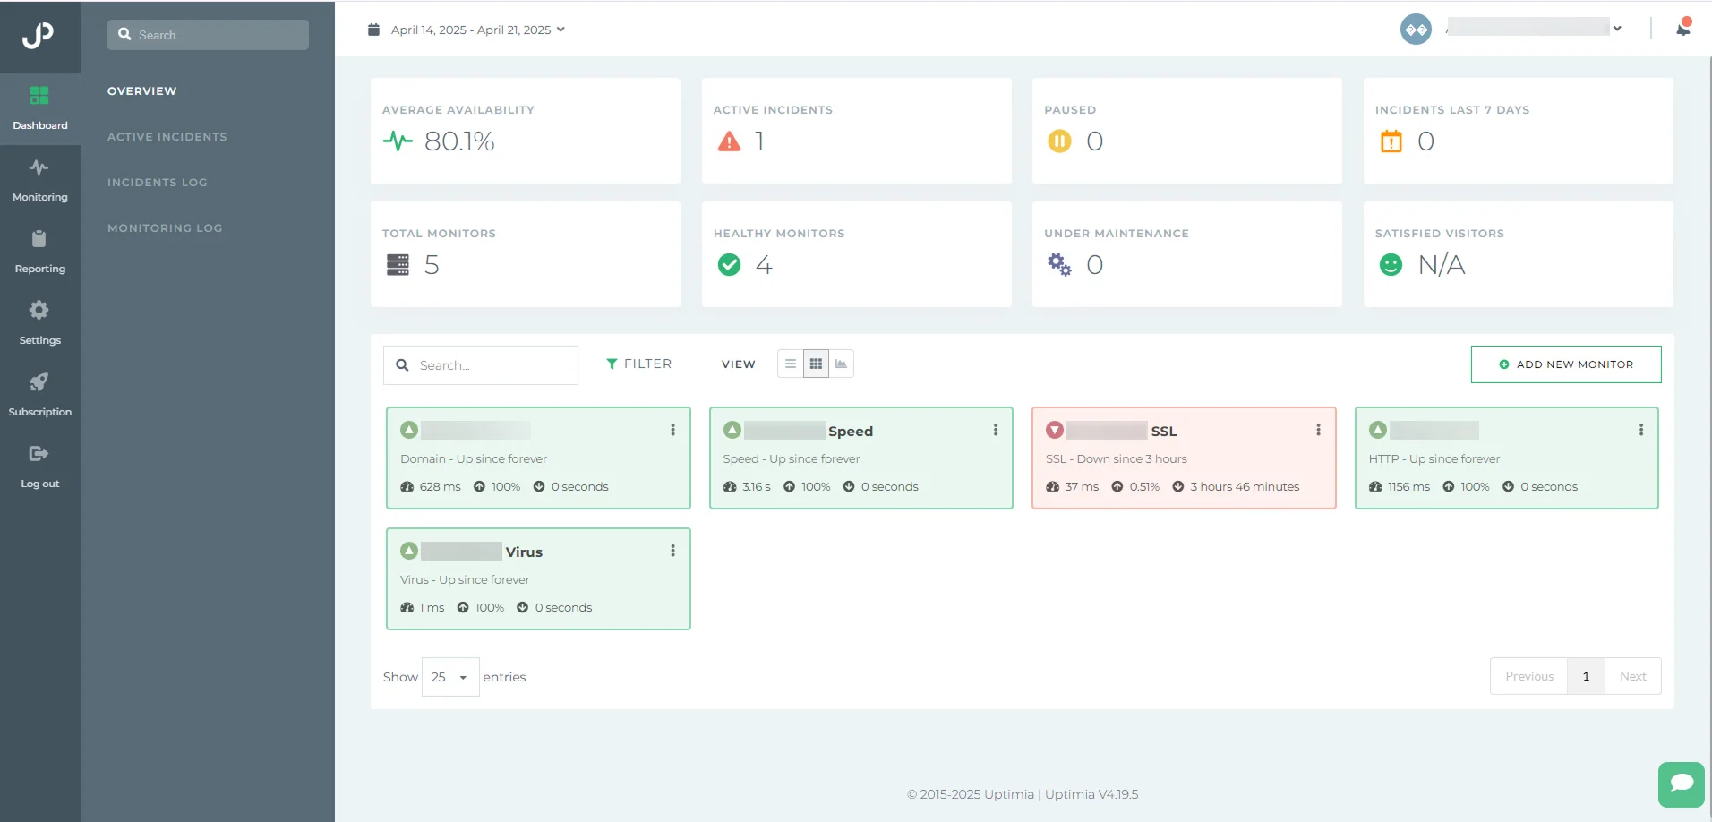Switch to chart view layout
Viewport: 1712px width, 822px height.
tap(841, 364)
